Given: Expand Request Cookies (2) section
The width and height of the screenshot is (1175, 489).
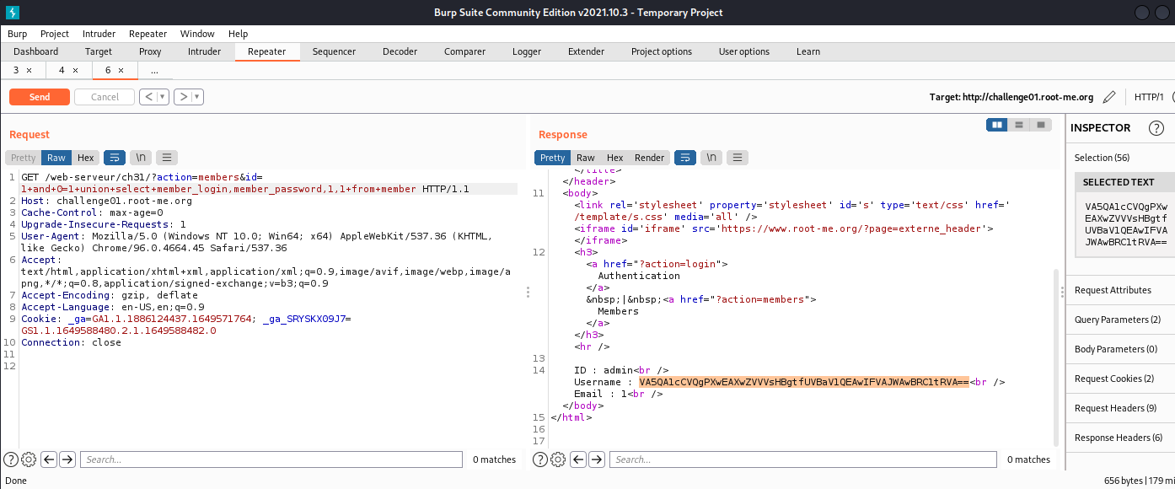Looking at the screenshot, I should [1120, 379].
